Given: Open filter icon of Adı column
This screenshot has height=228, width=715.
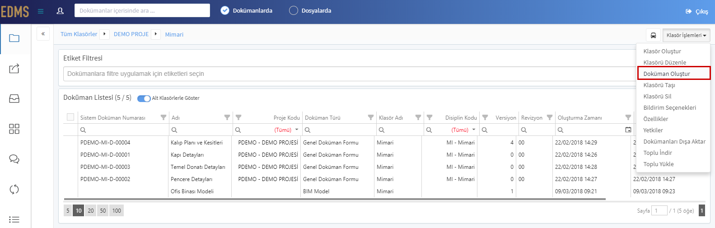Looking at the screenshot, I should click(227, 117).
